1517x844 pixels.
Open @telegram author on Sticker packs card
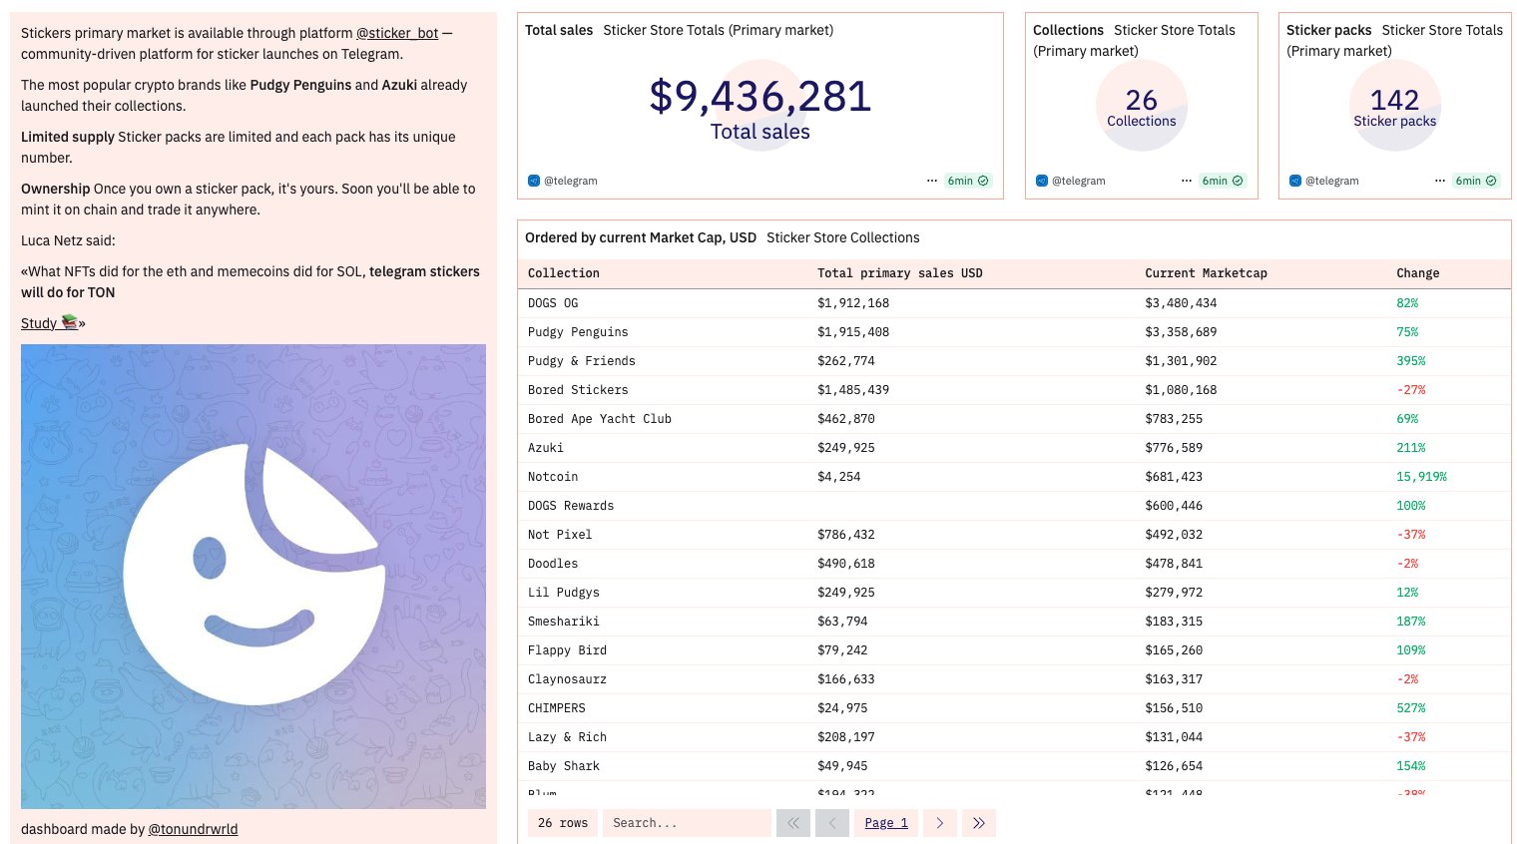pyautogui.click(x=1331, y=181)
